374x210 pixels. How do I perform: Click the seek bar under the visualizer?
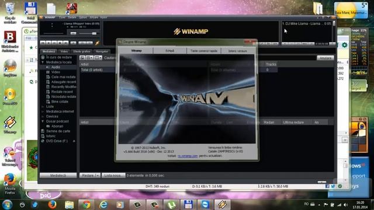click(x=54, y=34)
